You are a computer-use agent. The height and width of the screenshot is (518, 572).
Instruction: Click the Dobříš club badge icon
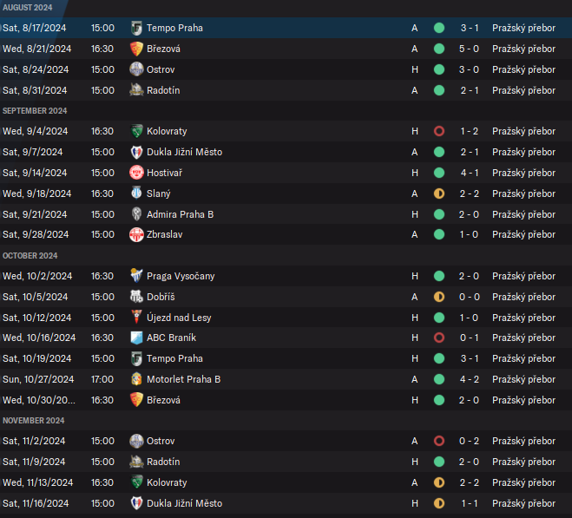pyautogui.click(x=136, y=297)
